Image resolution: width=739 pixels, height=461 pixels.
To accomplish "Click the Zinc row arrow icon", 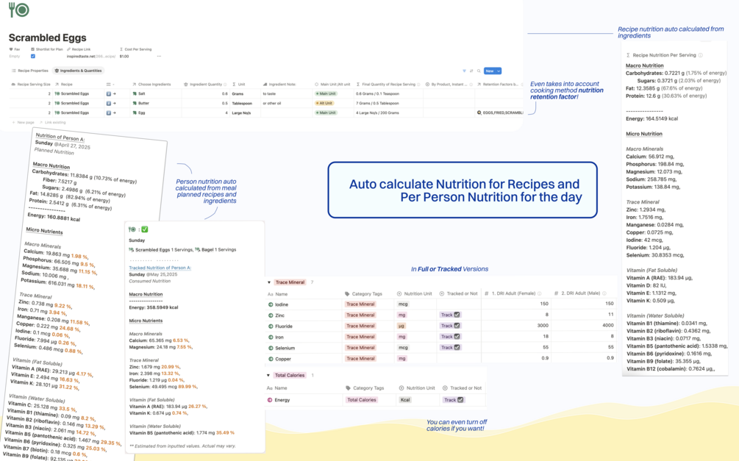I will 271,315.
